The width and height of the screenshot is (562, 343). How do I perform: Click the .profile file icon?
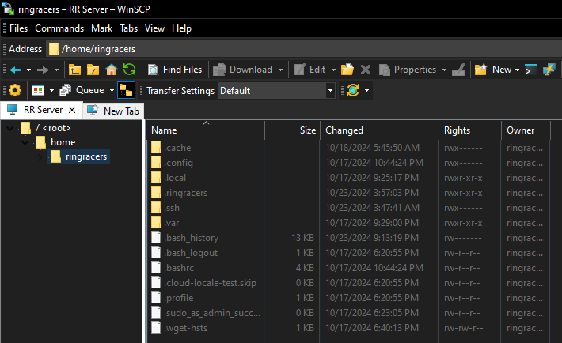[156, 297]
